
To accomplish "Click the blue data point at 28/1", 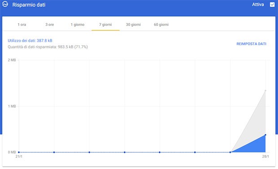I will pos(265,135).
